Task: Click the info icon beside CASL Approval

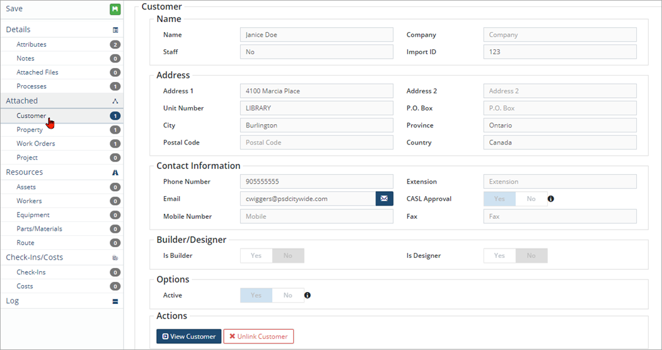Action: 550,199
